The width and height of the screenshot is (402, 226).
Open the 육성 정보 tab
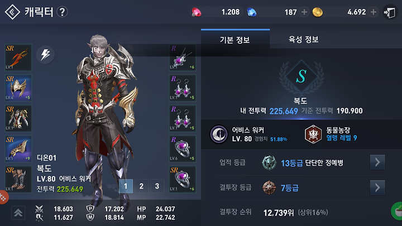click(x=304, y=39)
